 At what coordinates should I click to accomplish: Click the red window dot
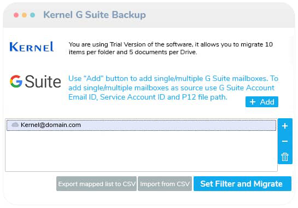16,15
